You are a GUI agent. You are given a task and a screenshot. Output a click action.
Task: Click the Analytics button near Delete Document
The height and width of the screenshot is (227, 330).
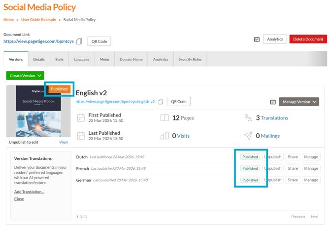coord(275,39)
